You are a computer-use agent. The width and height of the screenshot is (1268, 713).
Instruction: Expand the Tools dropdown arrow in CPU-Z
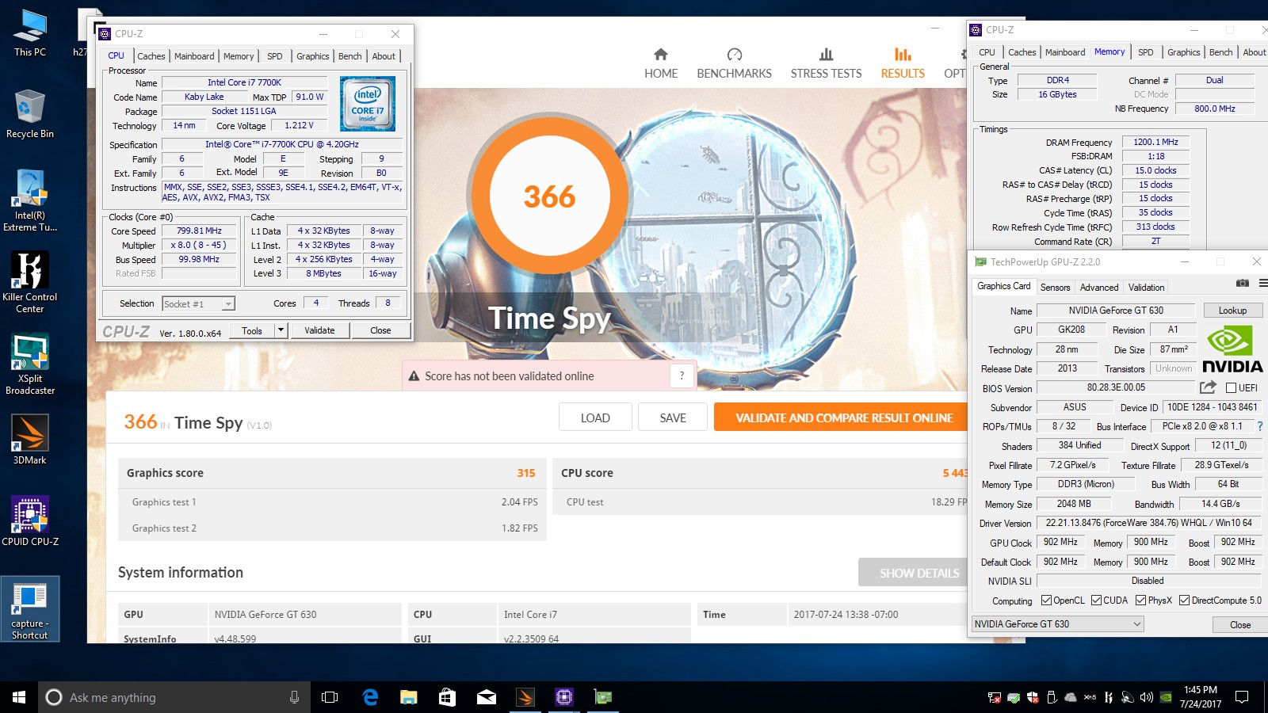(x=281, y=330)
